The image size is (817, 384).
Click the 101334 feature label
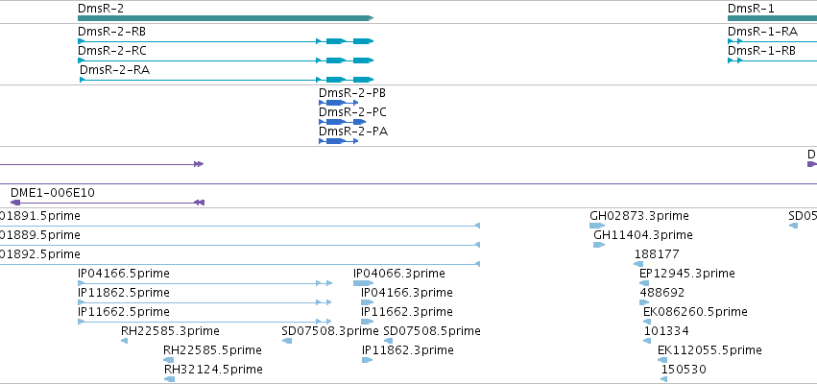(666, 331)
